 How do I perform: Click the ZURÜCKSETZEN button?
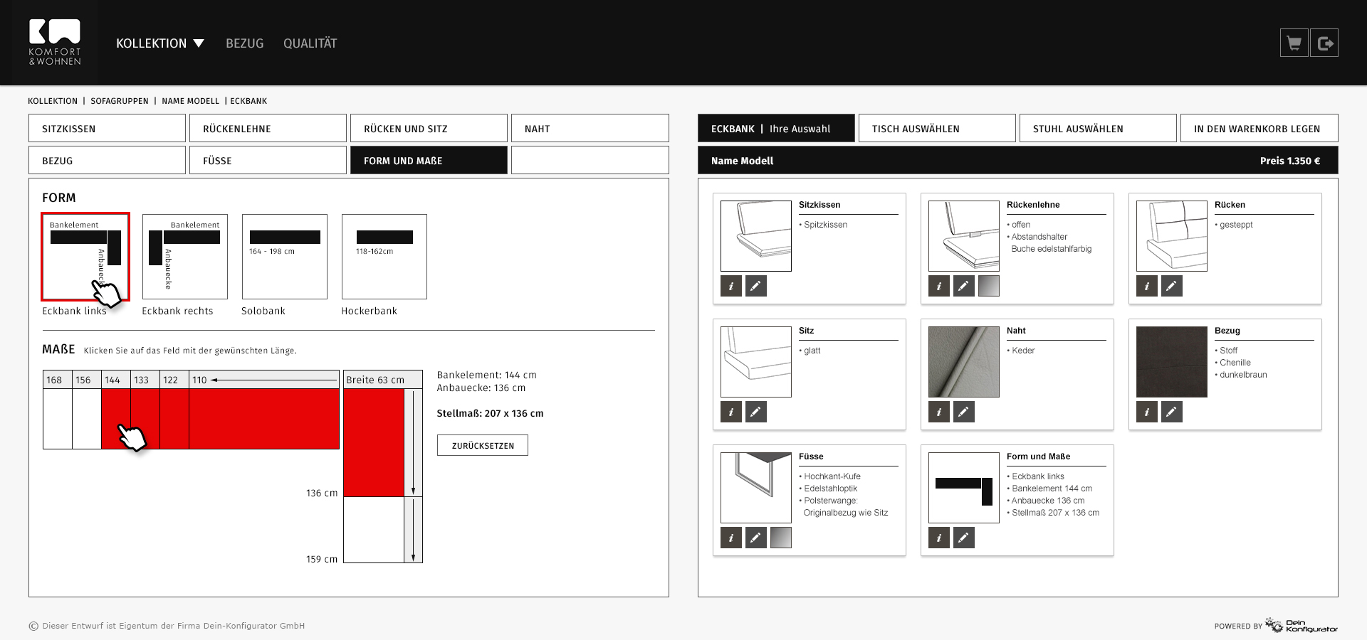483,445
